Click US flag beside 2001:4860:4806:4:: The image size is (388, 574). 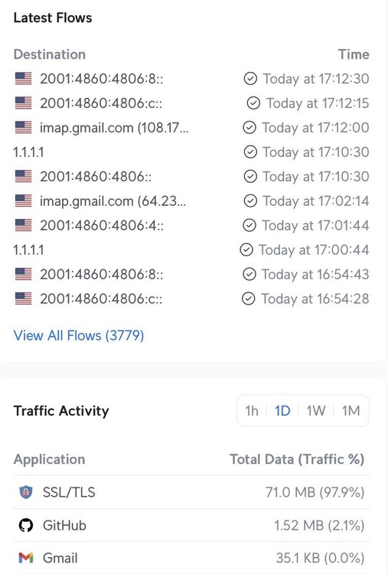(24, 225)
